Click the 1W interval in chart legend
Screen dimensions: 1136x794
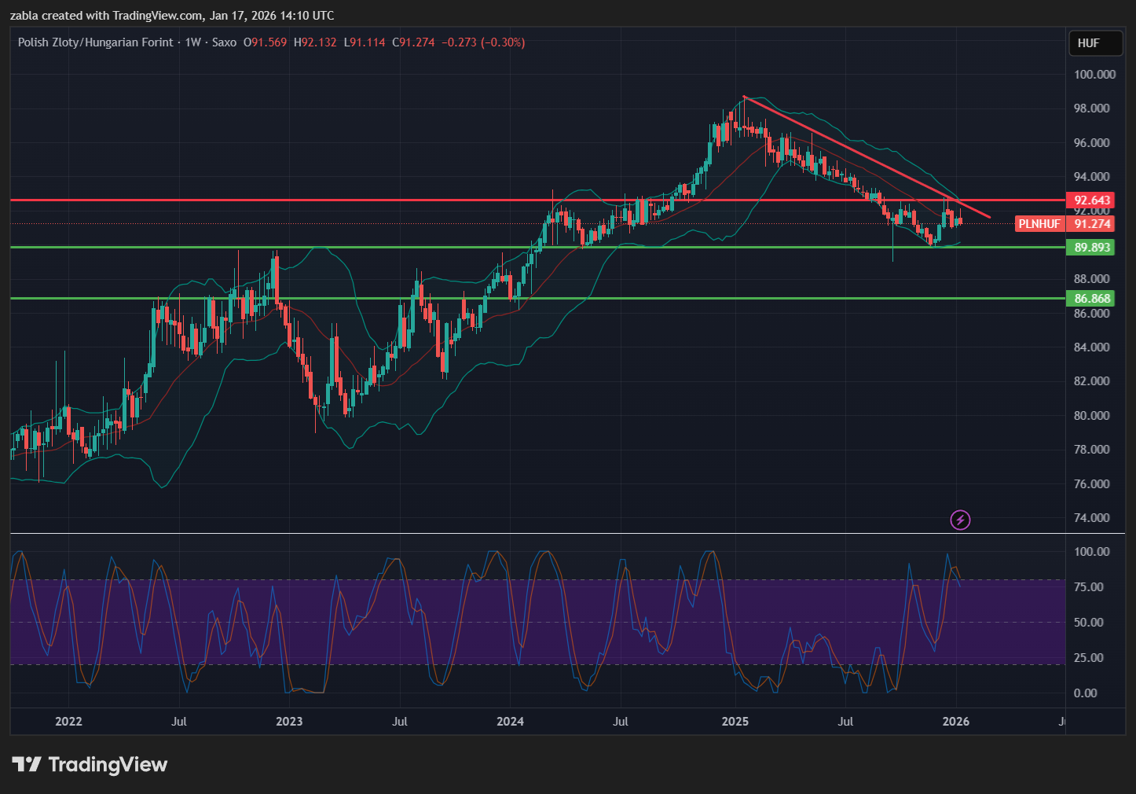click(x=193, y=42)
